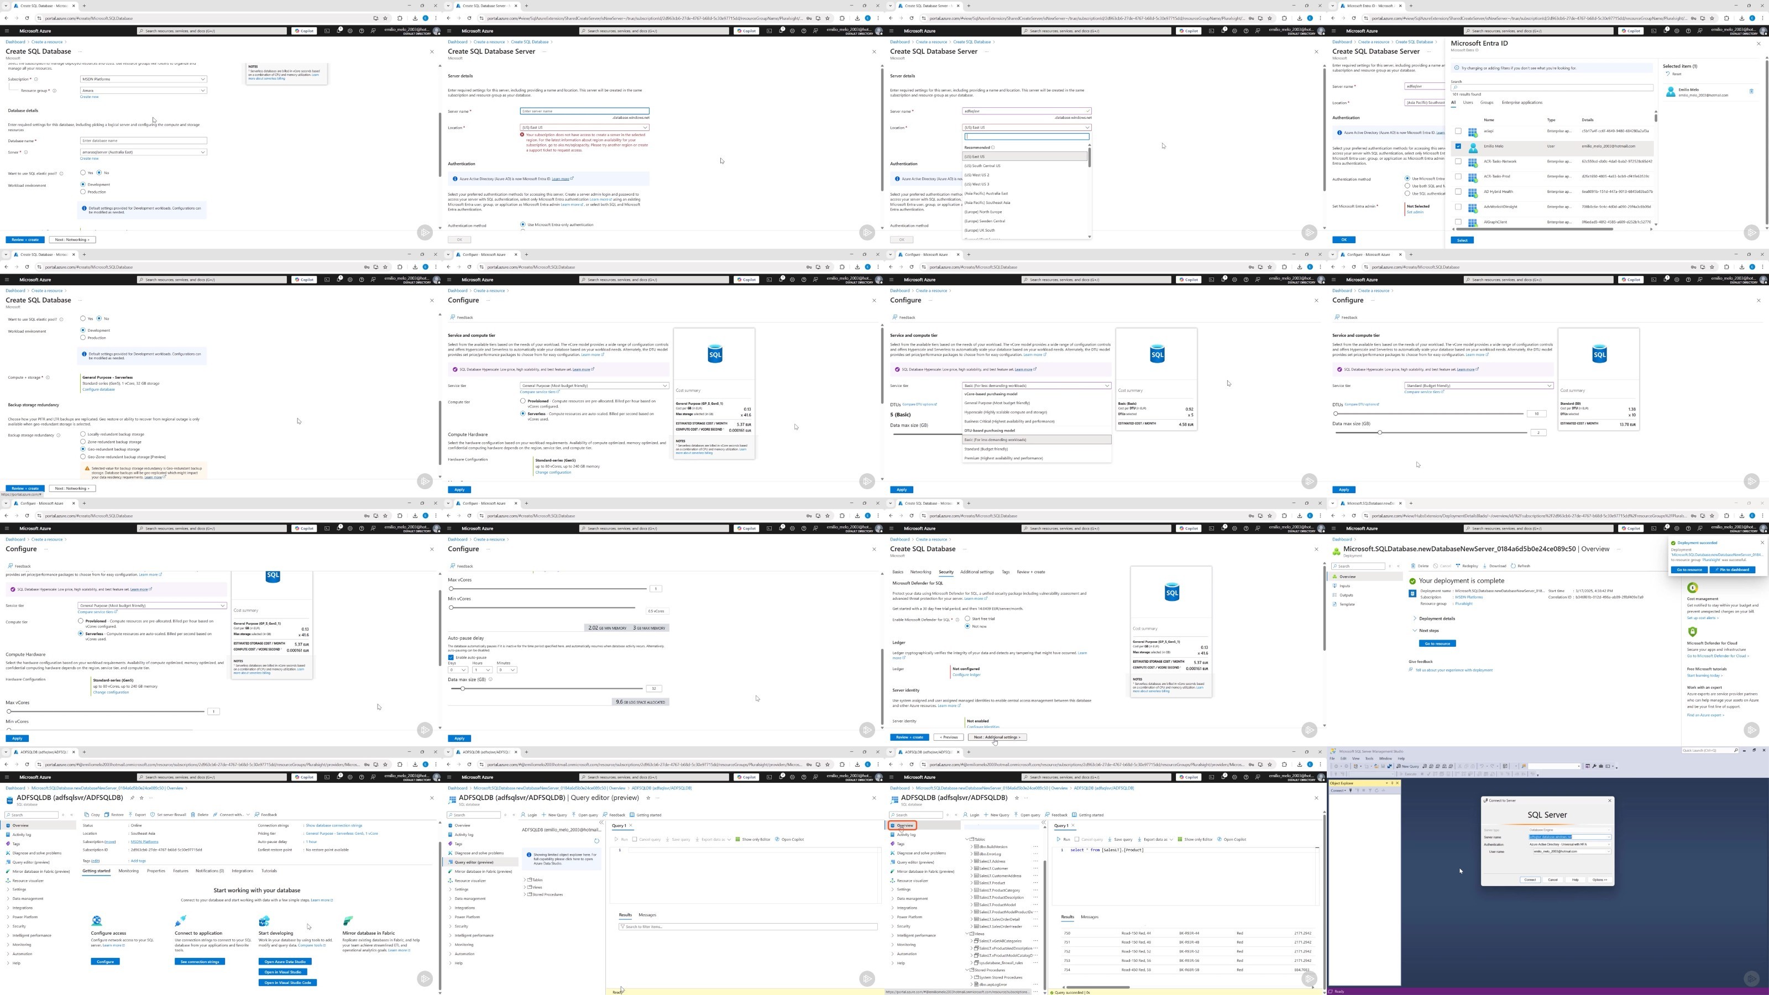Open Resource group dropdown showing Amara
This screenshot has width=1769, height=995.
pyautogui.click(x=143, y=91)
